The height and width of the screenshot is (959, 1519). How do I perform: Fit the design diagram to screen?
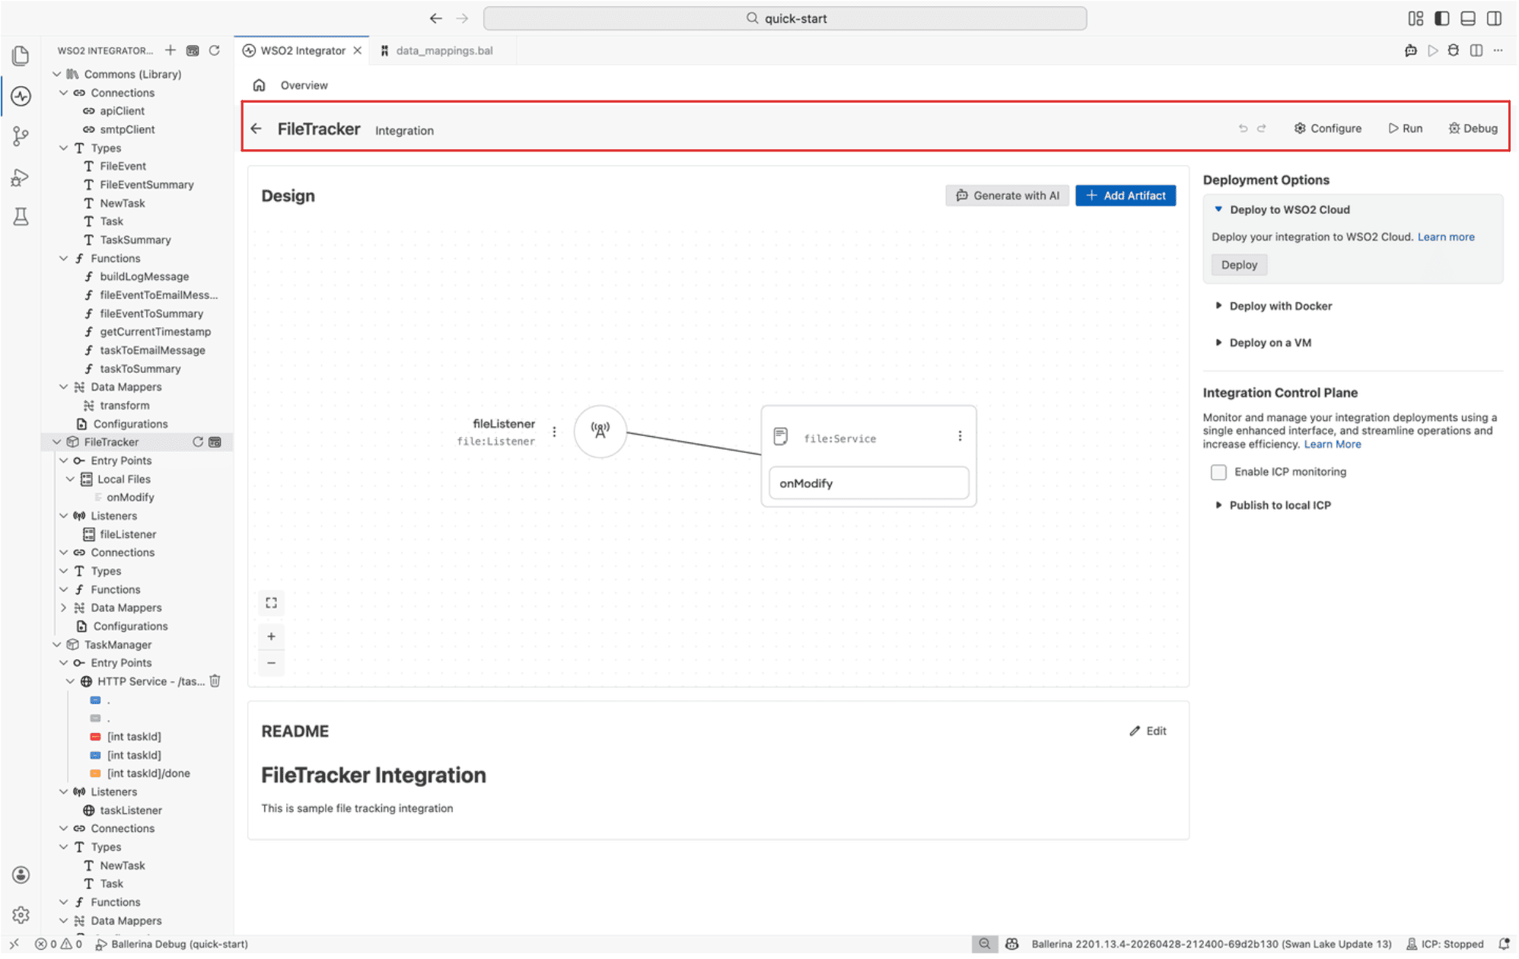tap(272, 604)
